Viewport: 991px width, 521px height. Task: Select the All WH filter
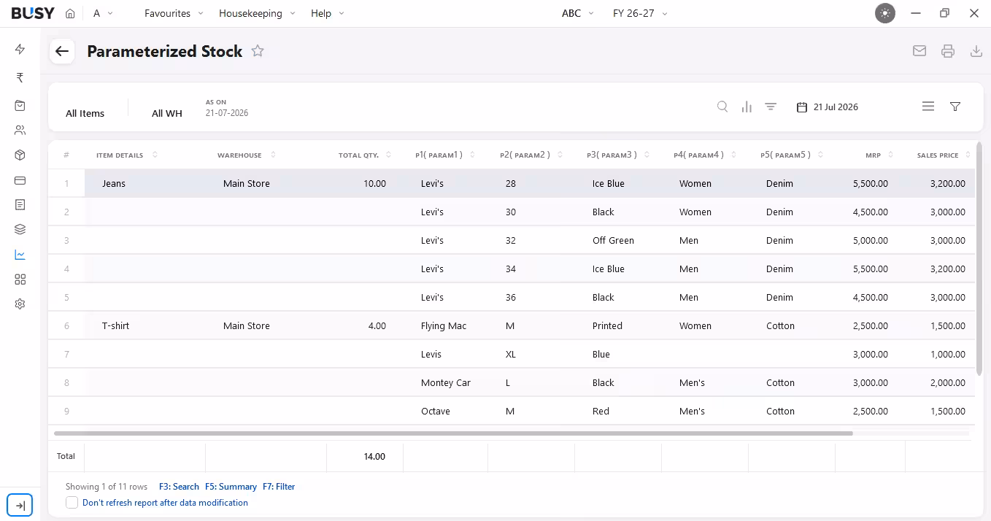tap(167, 113)
